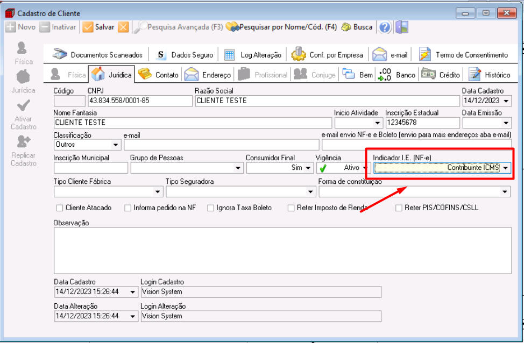Image resolution: width=524 pixels, height=343 pixels.
Task: Click e-mail envio NF-e e Boleto field
Action: [x=417, y=144]
